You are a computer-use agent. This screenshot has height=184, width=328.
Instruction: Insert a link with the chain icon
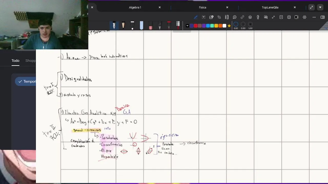242,17
